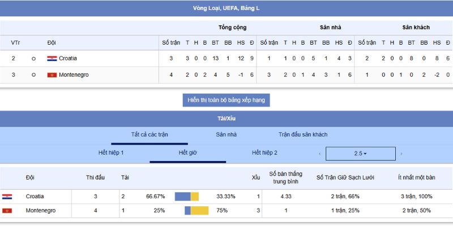Select the Sân nhà tab
This screenshot has height=226, width=453.
(x=226, y=134)
